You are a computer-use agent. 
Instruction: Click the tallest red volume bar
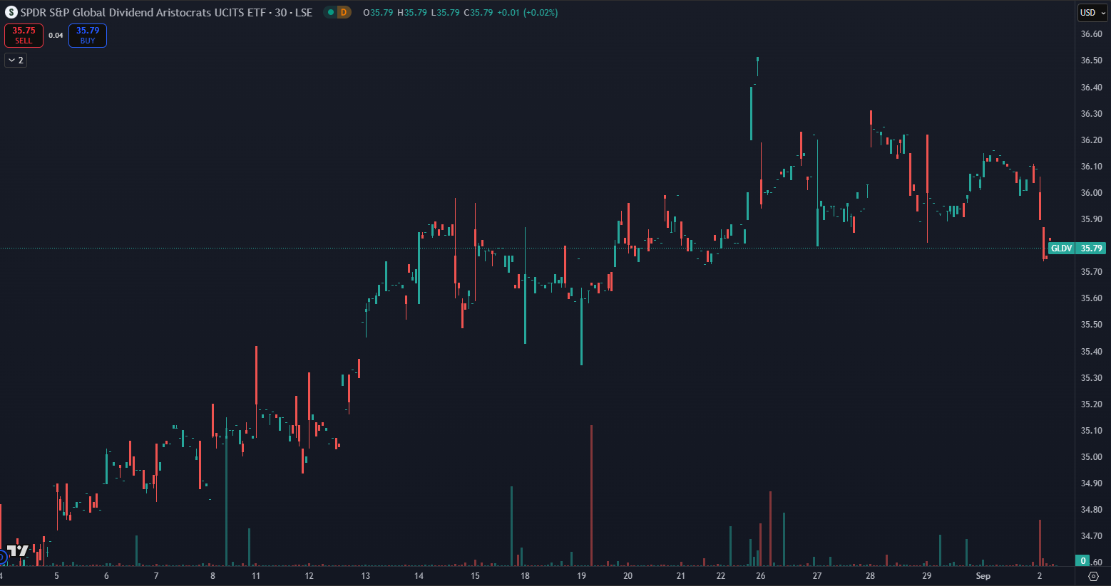coord(591,495)
